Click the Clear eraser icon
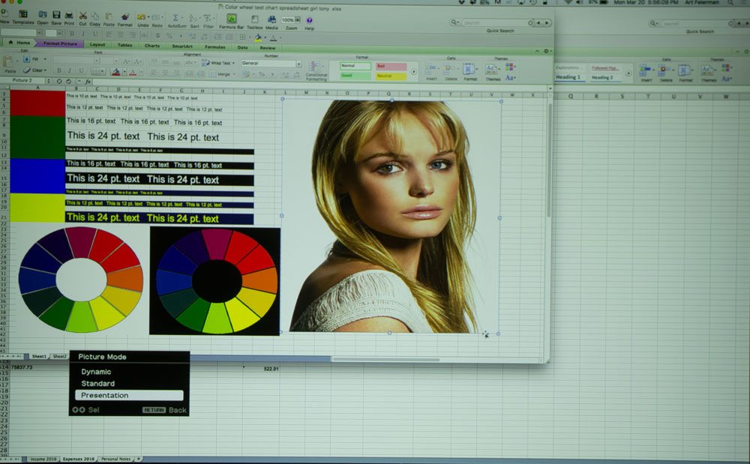 27,70
